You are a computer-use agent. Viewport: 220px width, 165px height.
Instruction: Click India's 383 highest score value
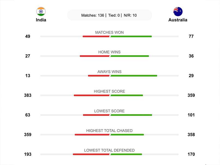pos(28,95)
